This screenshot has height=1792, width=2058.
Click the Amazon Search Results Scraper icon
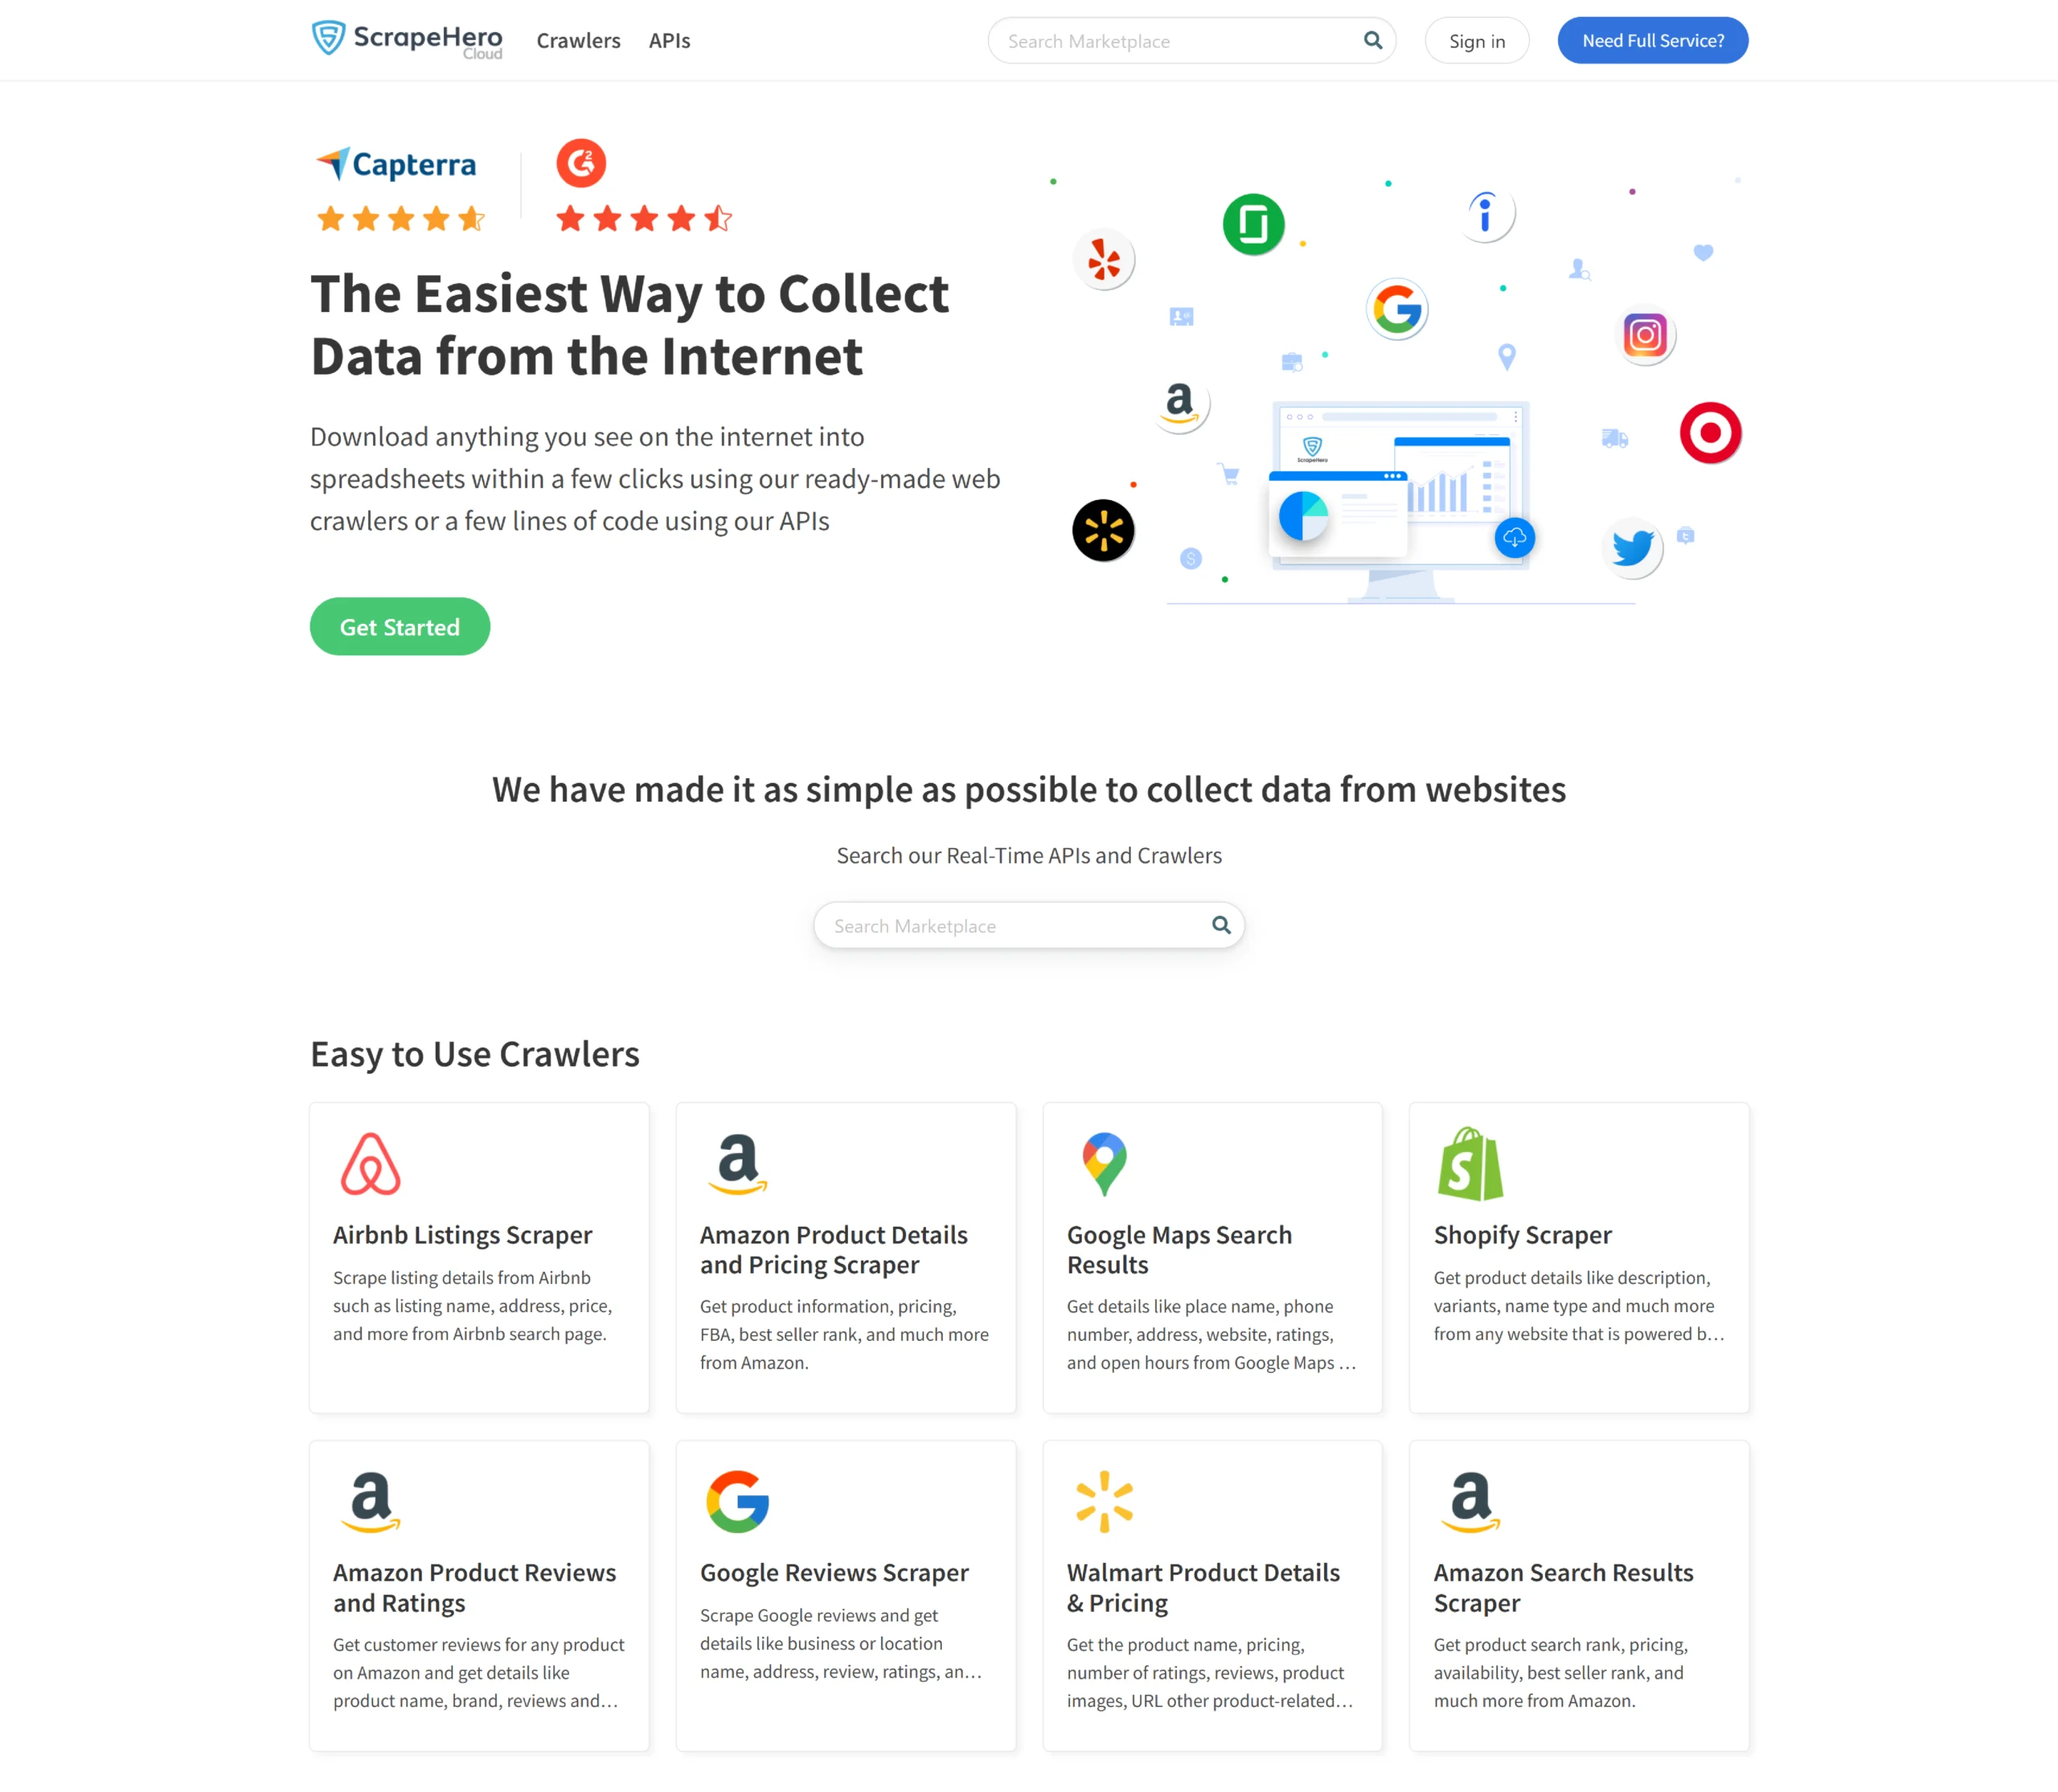tap(1470, 1499)
